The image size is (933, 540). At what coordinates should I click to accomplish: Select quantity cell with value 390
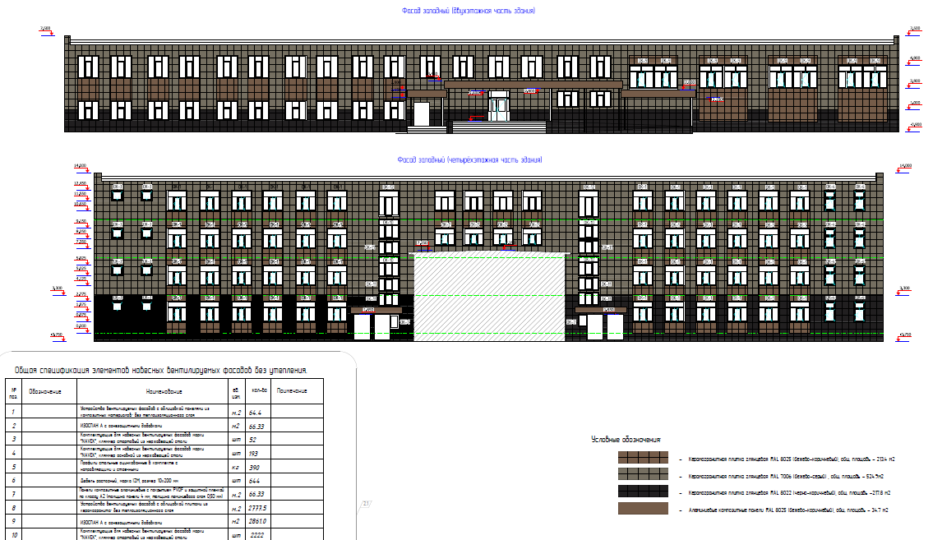click(254, 466)
